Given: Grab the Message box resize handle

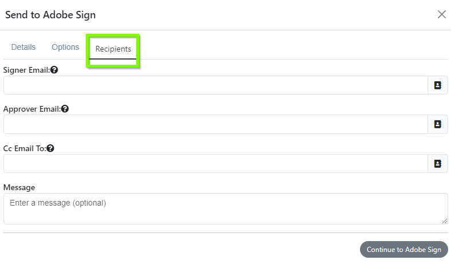Looking at the screenshot, I should [x=445, y=221].
